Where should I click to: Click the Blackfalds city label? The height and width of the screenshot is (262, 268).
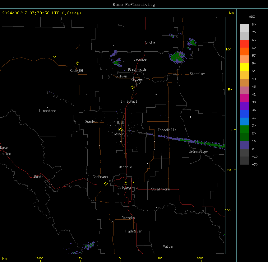[x=137, y=69]
